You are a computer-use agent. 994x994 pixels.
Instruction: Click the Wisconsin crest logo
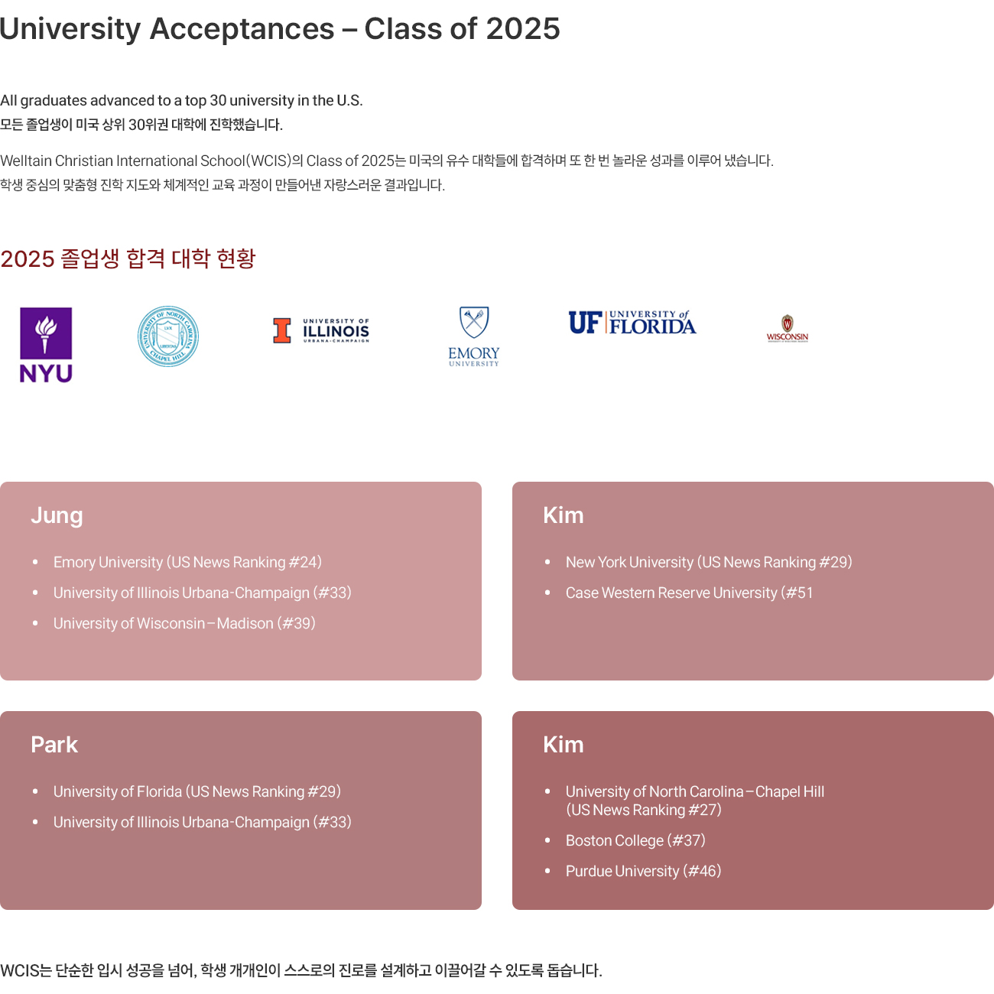point(788,329)
